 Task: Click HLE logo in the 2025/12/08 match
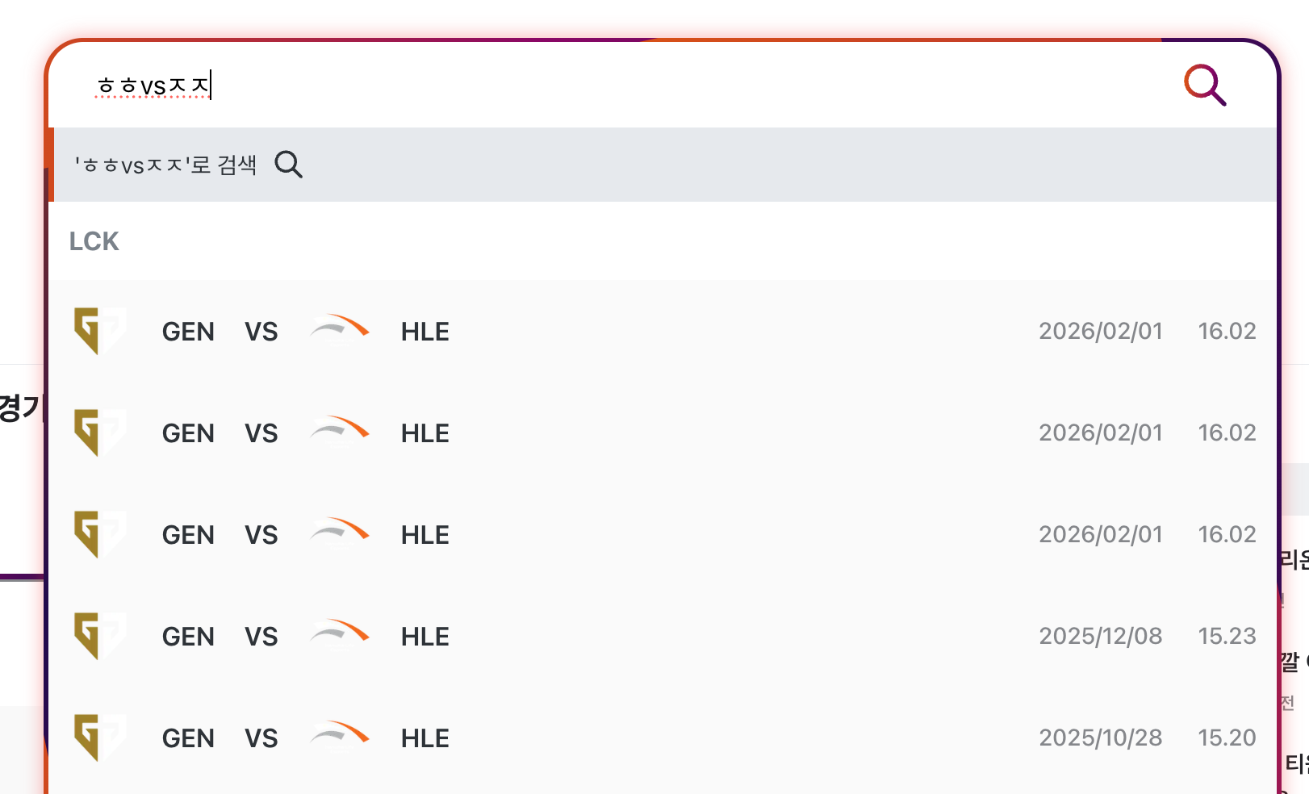click(340, 631)
